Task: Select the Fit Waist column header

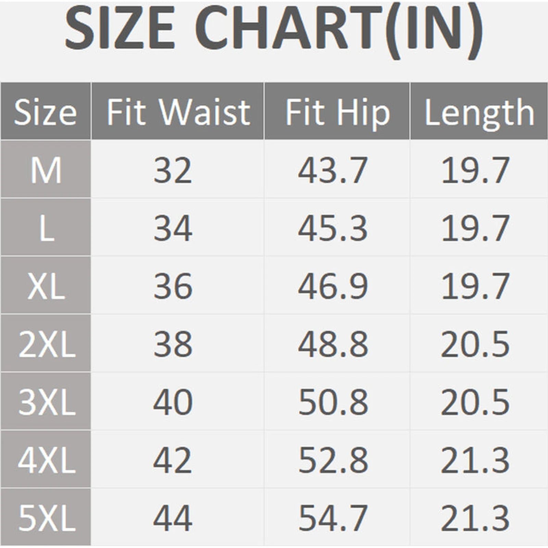Action: point(178,112)
